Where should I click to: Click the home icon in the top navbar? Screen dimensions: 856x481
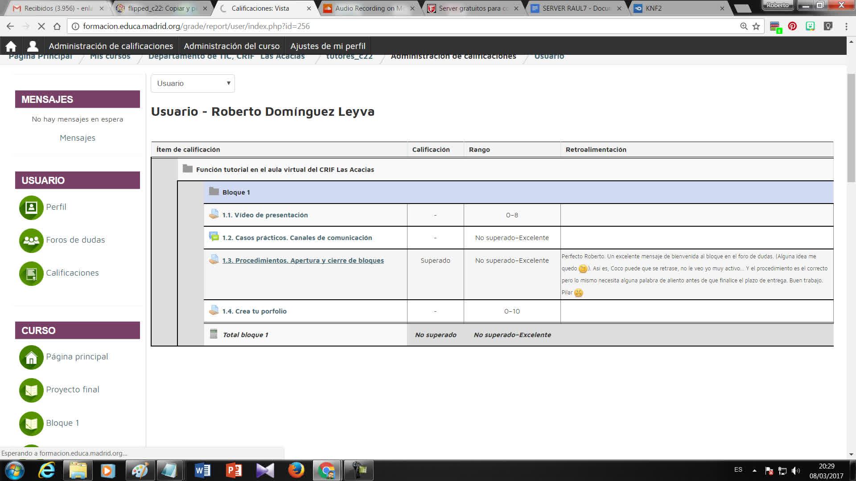pos(11,46)
